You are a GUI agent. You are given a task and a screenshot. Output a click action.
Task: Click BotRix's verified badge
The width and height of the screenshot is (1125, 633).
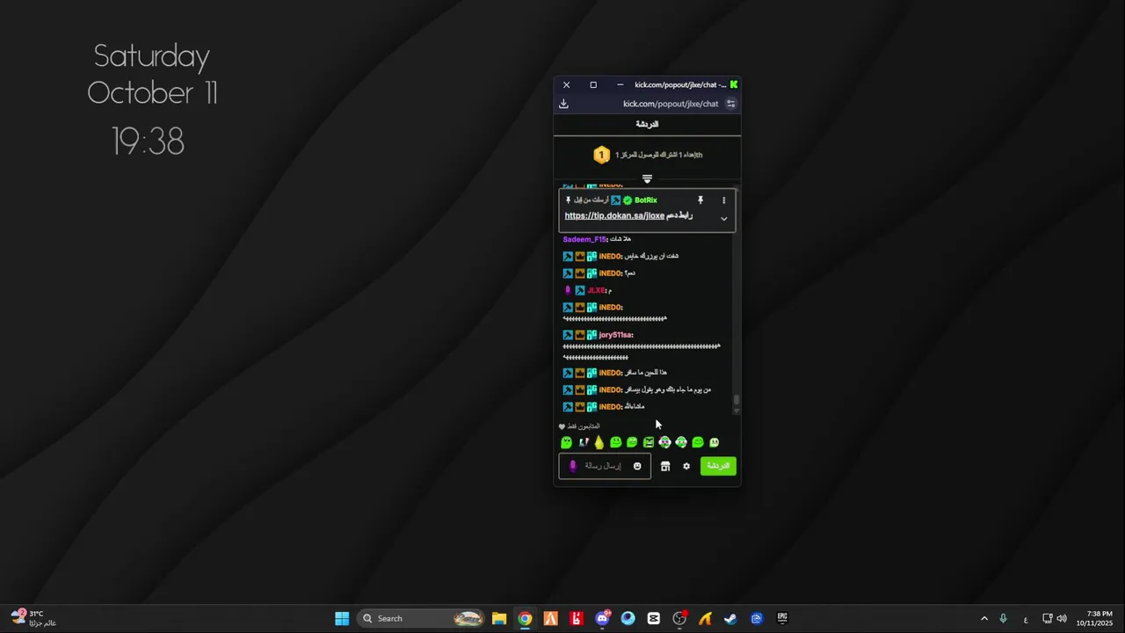628,200
